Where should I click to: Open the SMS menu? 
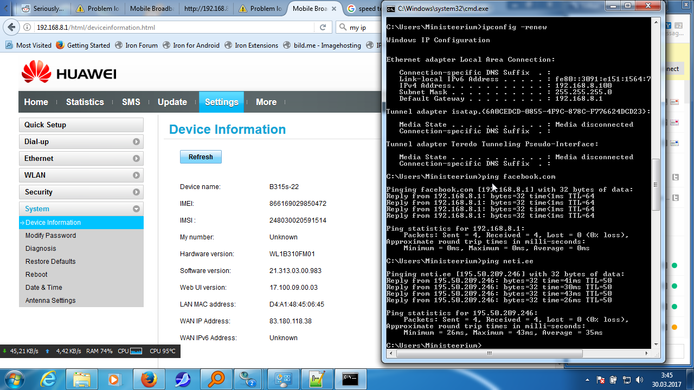coord(131,102)
